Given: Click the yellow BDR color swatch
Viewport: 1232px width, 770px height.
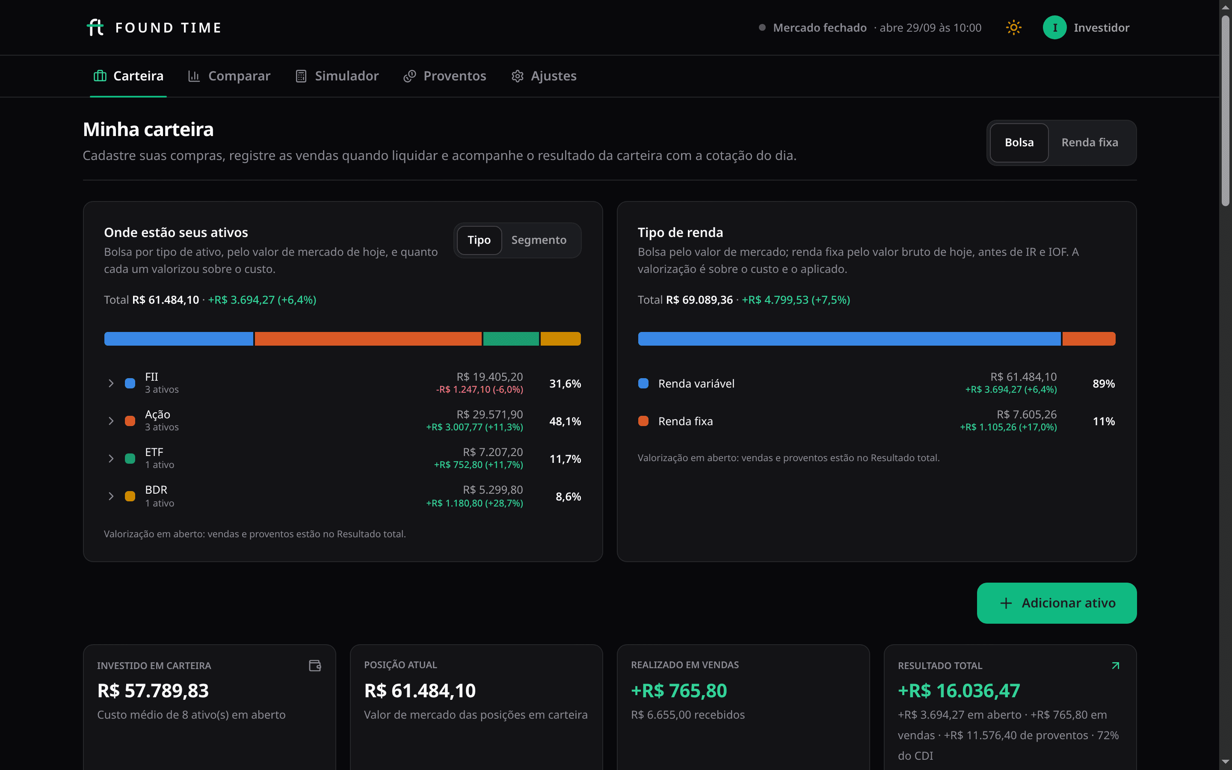Looking at the screenshot, I should (x=130, y=496).
